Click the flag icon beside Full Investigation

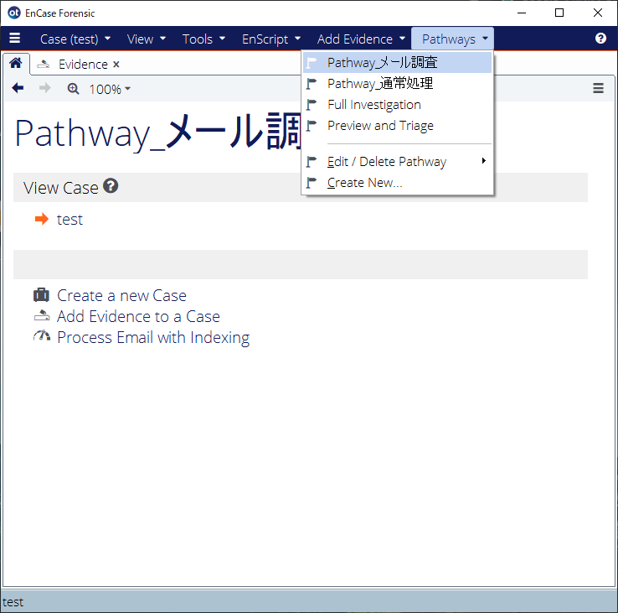pyautogui.click(x=312, y=105)
